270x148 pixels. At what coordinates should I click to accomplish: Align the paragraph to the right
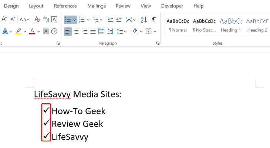click(x=85, y=31)
